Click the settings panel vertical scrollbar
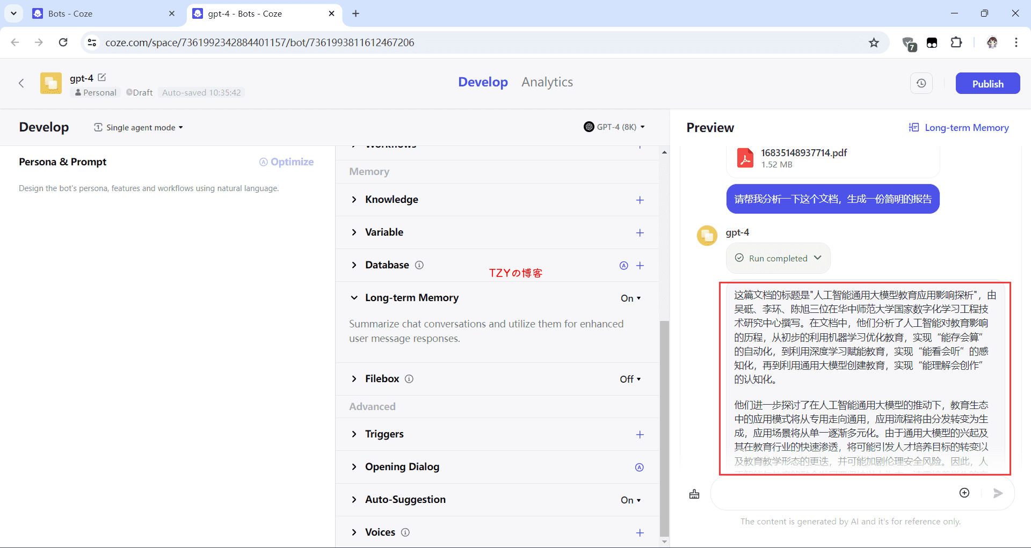This screenshot has width=1031, height=548. pyautogui.click(x=664, y=428)
